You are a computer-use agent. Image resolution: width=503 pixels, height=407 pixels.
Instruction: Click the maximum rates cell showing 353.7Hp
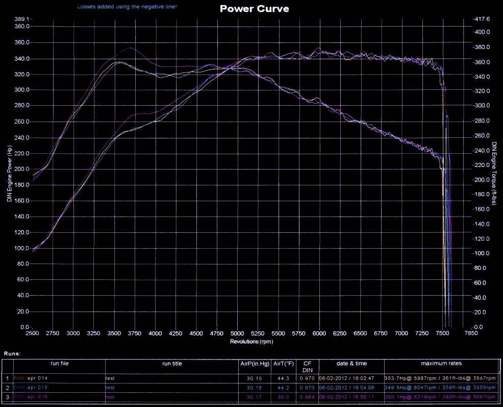coord(441,379)
